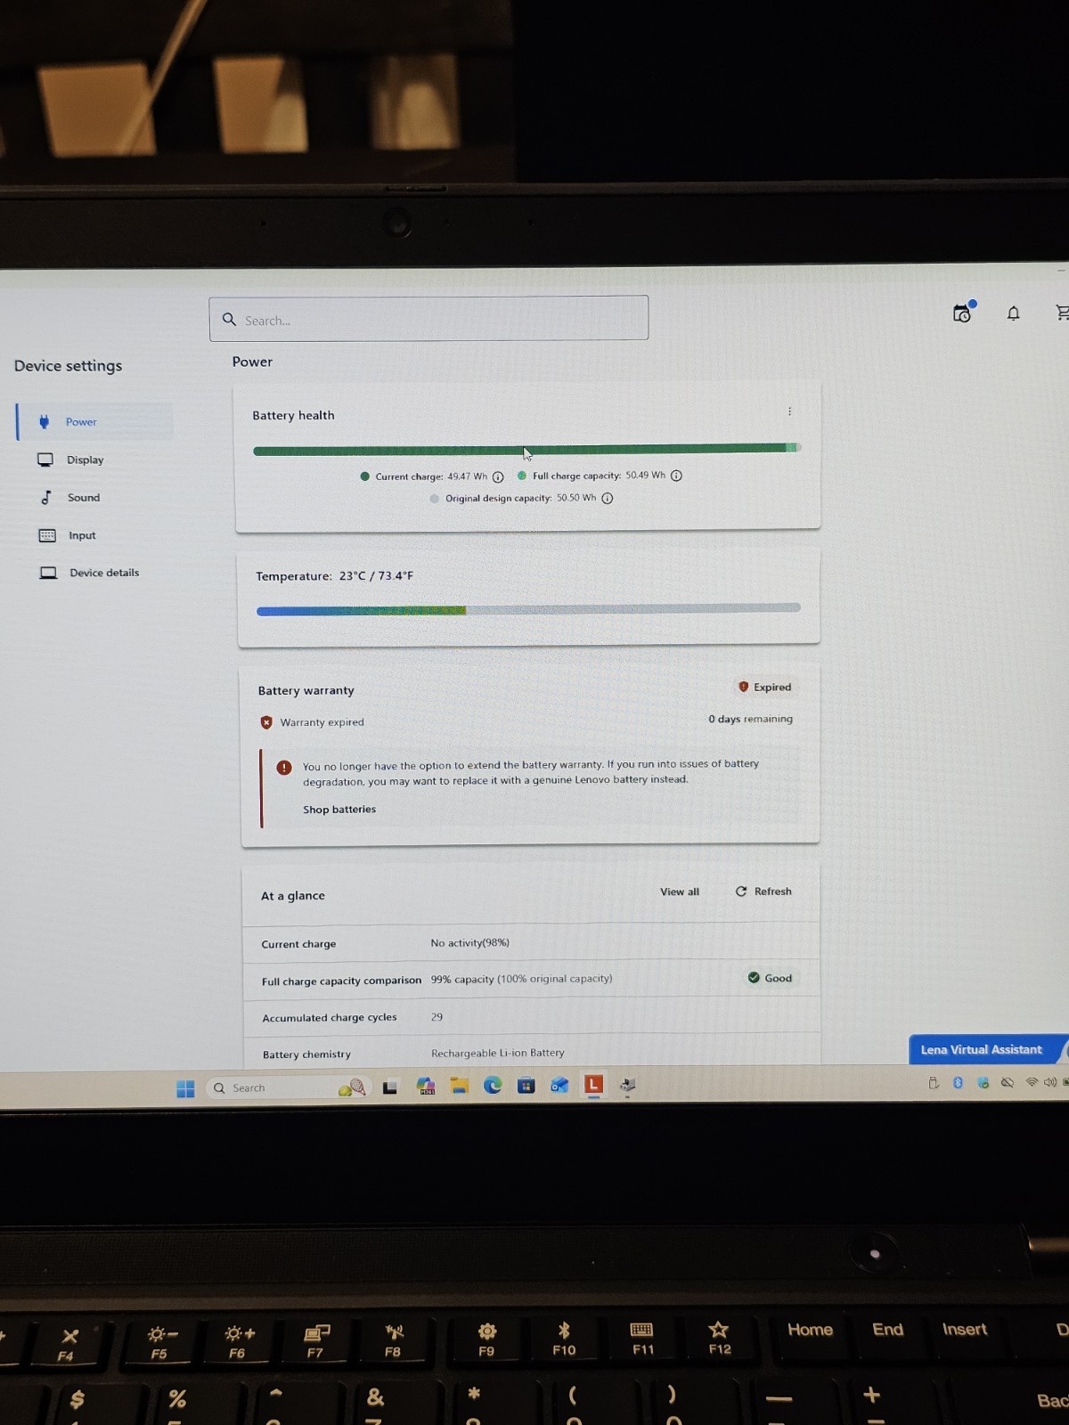Open Microsoft Store from the taskbar
This screenshot has width=1069, height=1425.
point(526,1085)
